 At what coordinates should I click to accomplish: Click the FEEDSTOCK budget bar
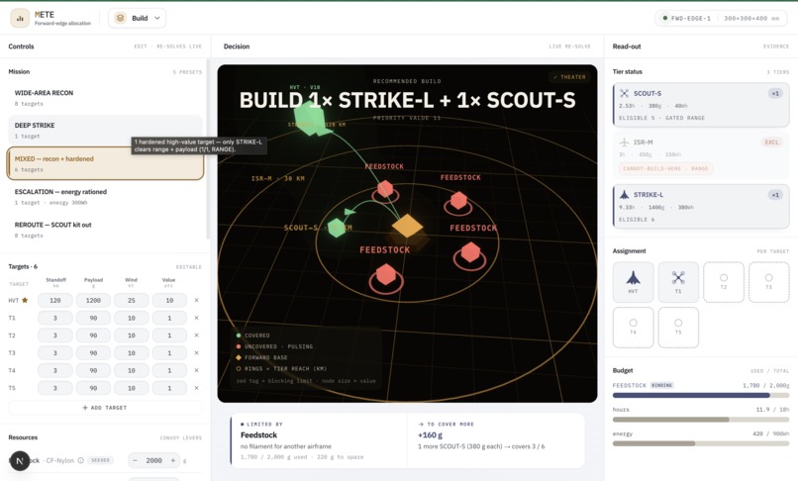pos(701,395)
